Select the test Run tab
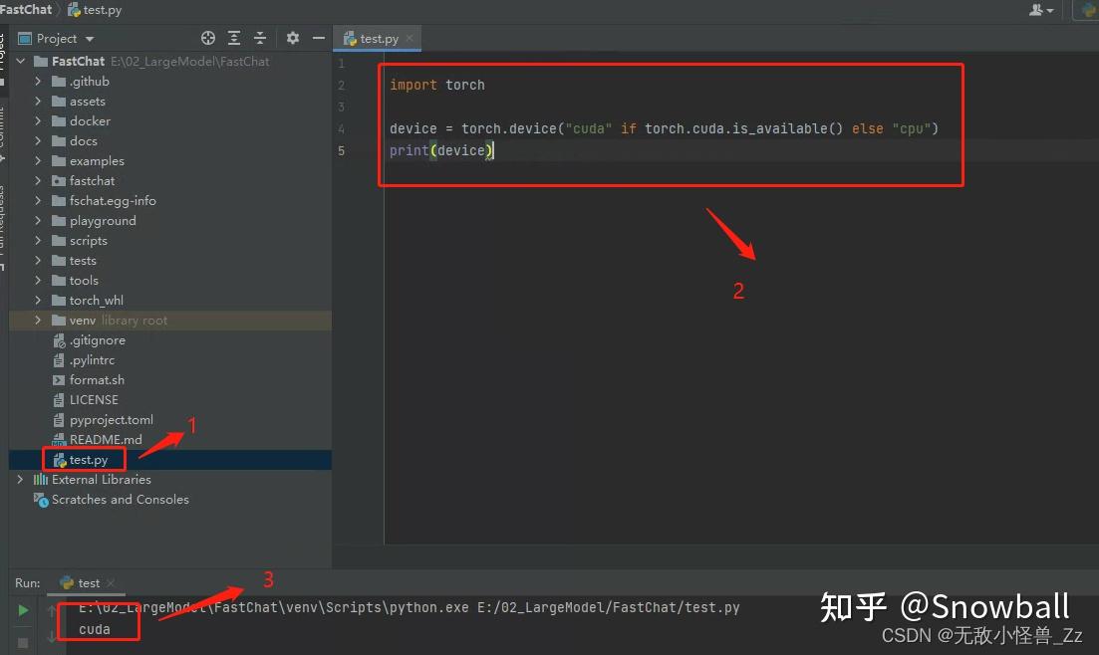This screenshot has height=655, width=1099. (x=86, y=582)
